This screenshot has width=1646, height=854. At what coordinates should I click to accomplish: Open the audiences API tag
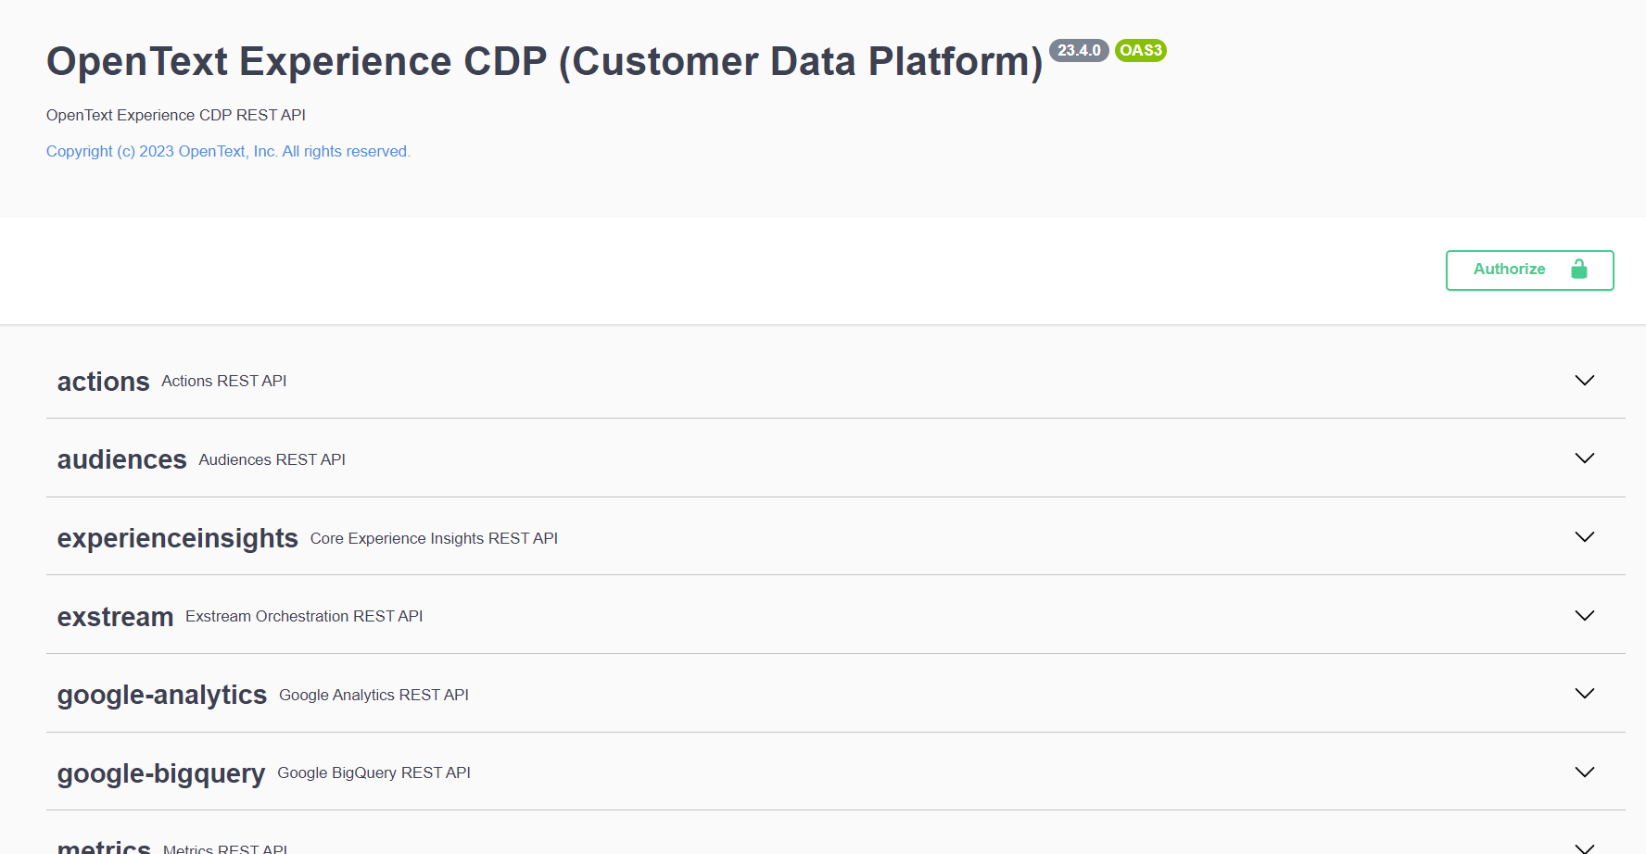pos(121,459)
